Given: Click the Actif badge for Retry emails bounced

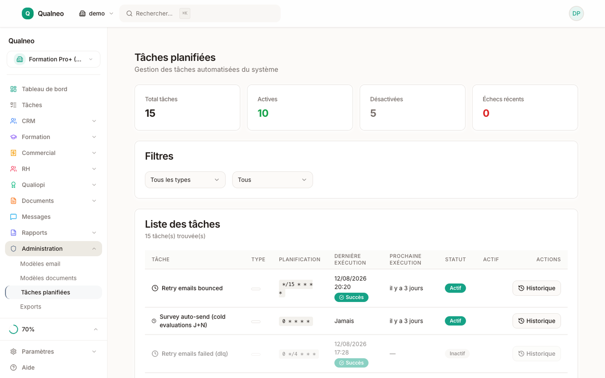Looking at the screenshot, I should click(x=455, y=288).
